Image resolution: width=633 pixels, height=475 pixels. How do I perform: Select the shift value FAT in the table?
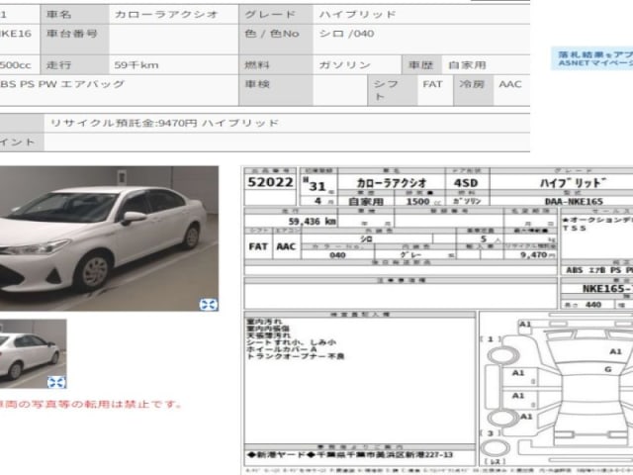(432, 84)
